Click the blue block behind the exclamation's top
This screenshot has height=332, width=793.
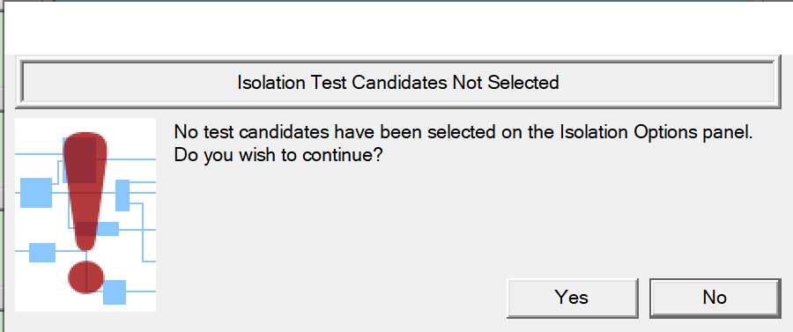79,159
